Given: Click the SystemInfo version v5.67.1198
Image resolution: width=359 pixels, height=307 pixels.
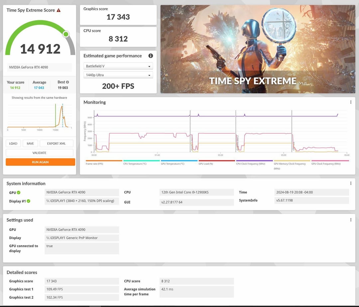Looking at the screenshot, I should [311, 200].
